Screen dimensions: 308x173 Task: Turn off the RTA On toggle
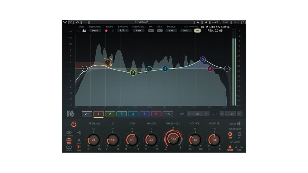197,30
